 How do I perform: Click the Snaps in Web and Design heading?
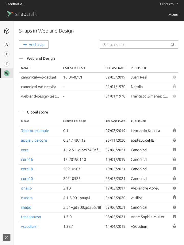[46, 31]
